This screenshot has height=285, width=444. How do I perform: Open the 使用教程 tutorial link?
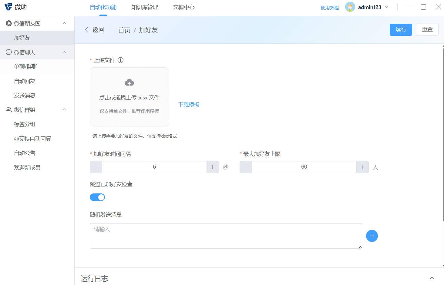[329, 7]
